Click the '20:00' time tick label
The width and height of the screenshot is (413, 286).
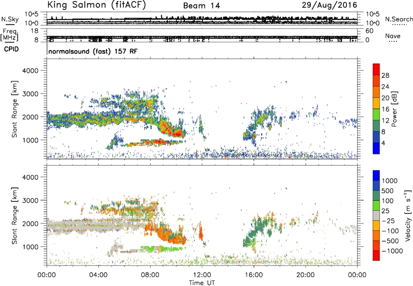click(305, 275)
